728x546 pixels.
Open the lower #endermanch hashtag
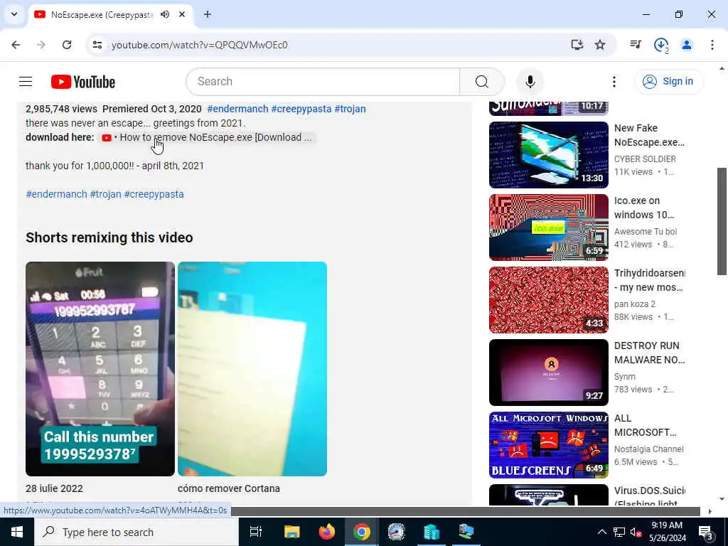[57, 194]
